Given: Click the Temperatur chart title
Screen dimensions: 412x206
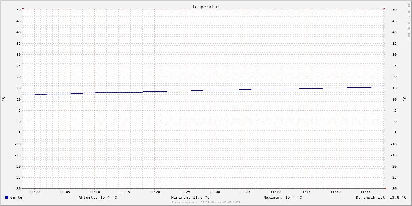Looking at the screenshot, I should tap(206, 7).
